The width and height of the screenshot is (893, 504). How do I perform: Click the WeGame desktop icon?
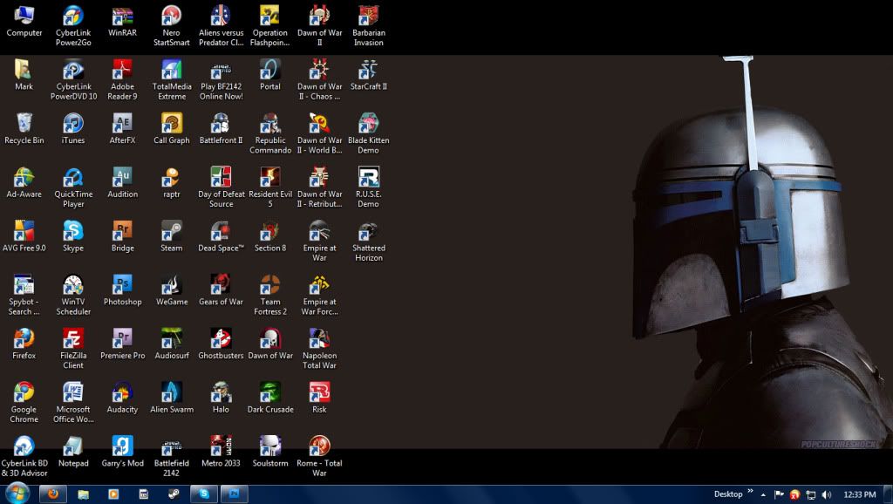(x=172, y=290)
